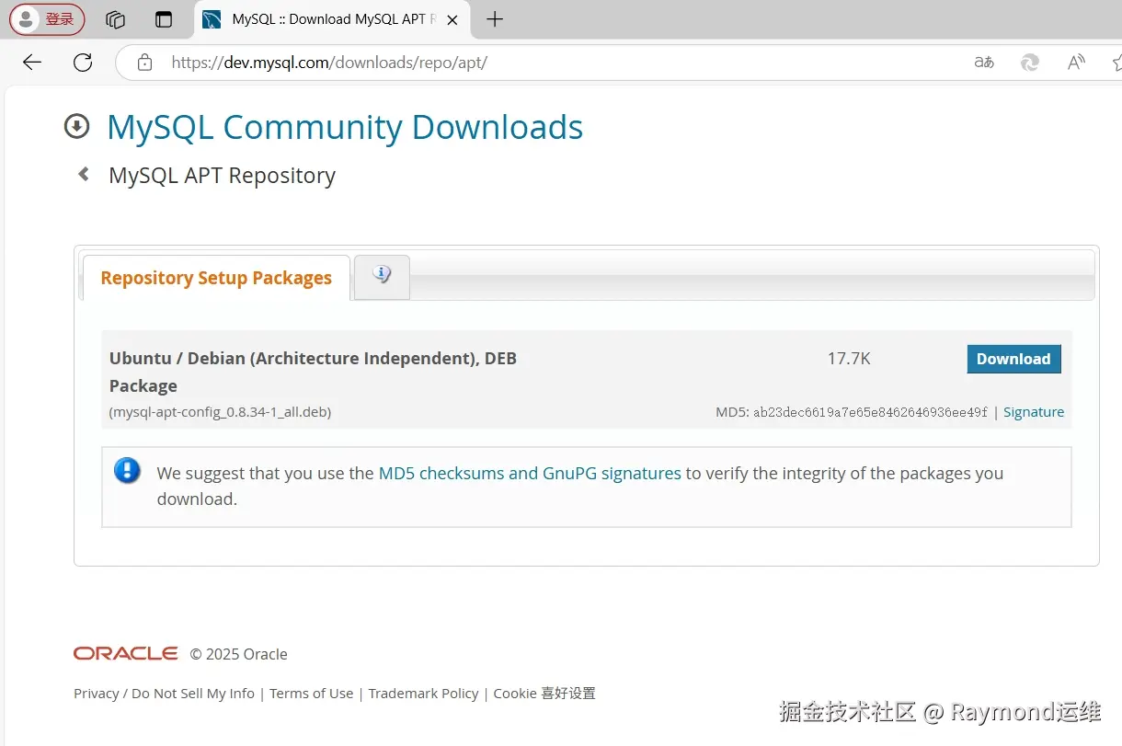Open the Cookie 喜好设置 link
The width and height of the screenshot is (1122, 746).
544,694
